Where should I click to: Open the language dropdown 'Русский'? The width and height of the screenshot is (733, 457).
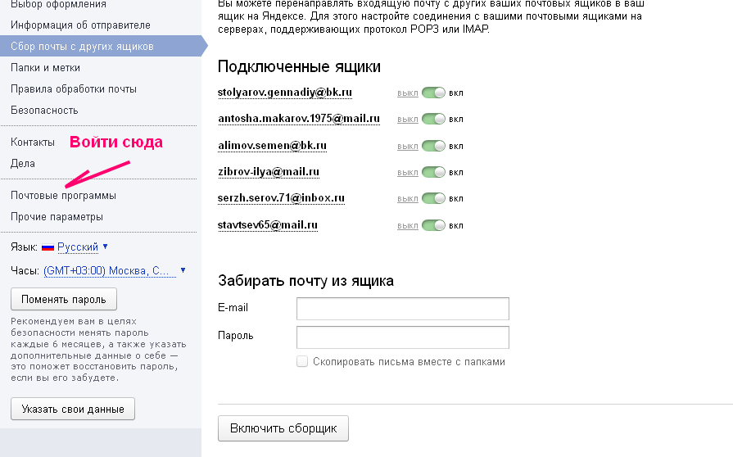point(78,247)
